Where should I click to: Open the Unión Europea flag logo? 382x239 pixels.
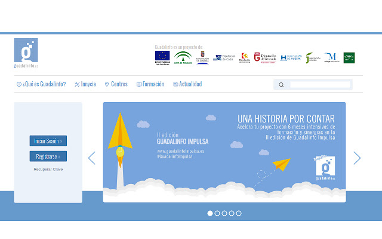[162, 57]
